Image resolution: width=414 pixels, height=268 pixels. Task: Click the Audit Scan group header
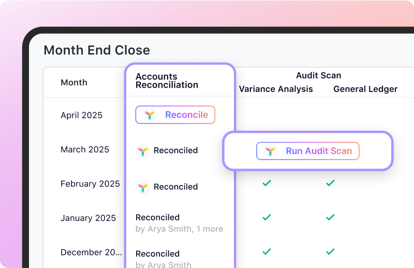318,75
